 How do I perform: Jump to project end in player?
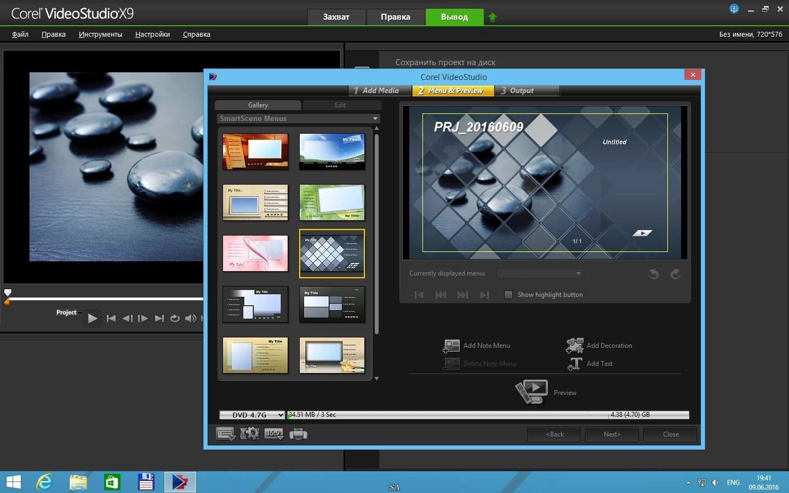coord(159,318)
